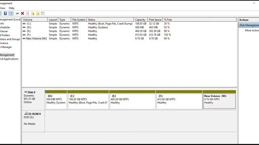The width and height of the screenshot is (259, 145).
Task: Click the 30 % free cell
Action: [x=167, y=24]
